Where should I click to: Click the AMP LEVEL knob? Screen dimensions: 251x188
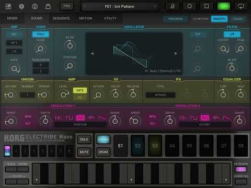click(63, 95)
